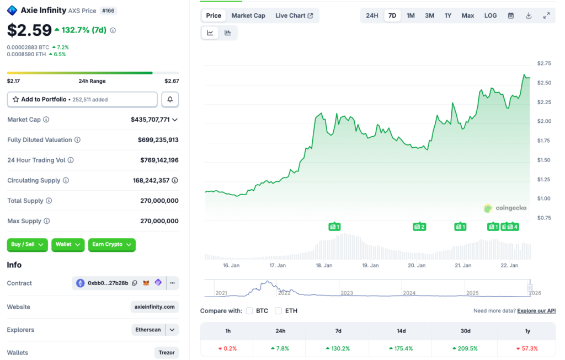Expand the chart to fullscreen
This screenshot has width=565, height=360.
tap(546, 15)
